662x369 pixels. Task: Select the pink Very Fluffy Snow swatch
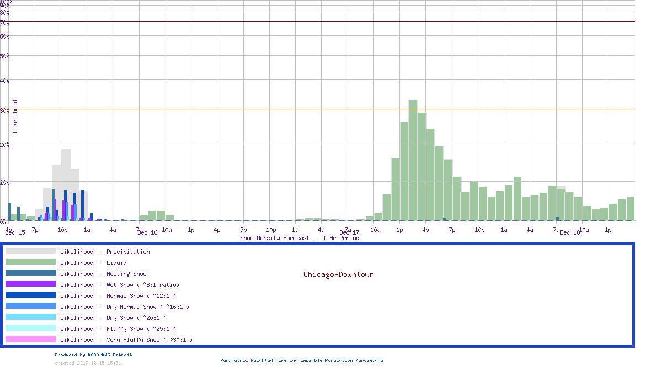pos(30,339)
